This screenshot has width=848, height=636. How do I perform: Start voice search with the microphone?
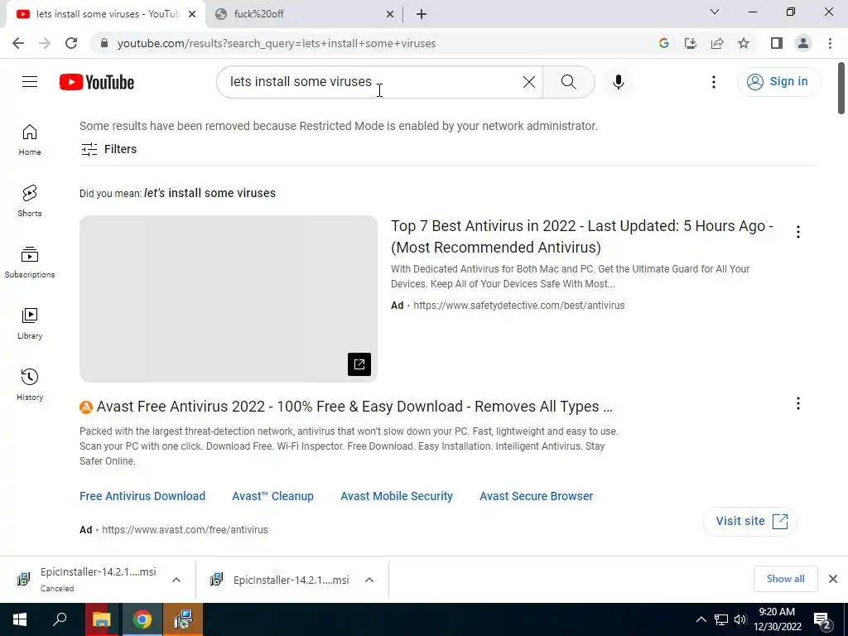pos(618,82)
